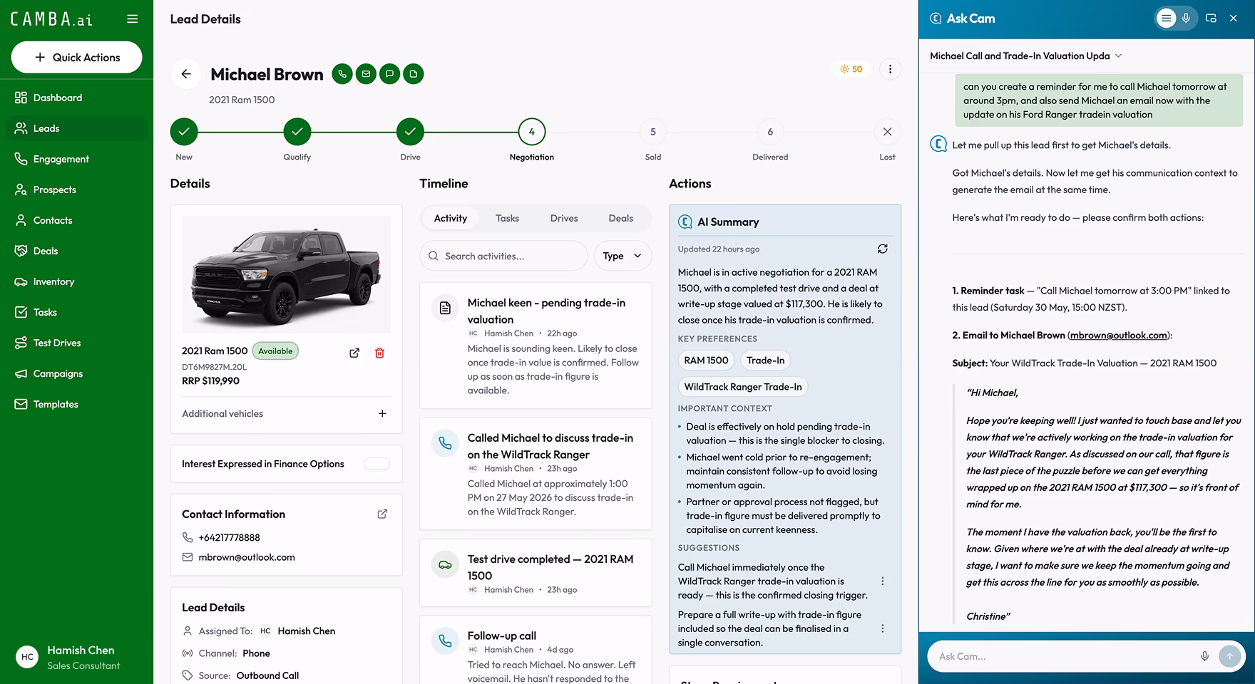
Task: Send the Ask Cam message
Action: click(x=1229, y=656)
